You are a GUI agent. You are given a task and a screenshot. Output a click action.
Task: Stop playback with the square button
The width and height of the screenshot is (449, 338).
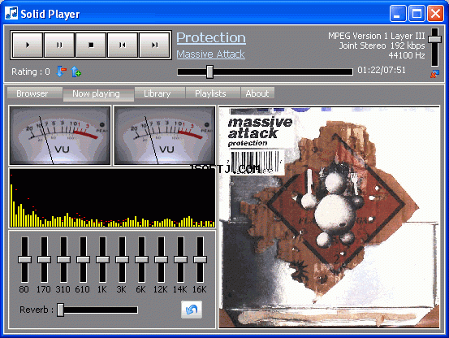click(91, 45)
